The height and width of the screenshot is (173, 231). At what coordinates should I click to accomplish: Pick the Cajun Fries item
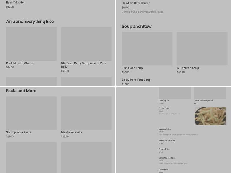click(163, 170)
